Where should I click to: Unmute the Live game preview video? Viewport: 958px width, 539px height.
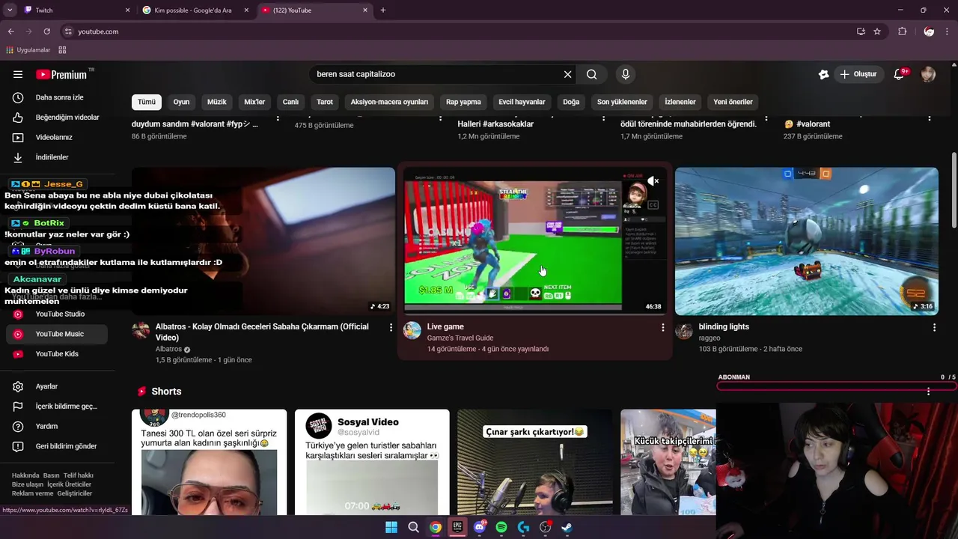point(653,181)
